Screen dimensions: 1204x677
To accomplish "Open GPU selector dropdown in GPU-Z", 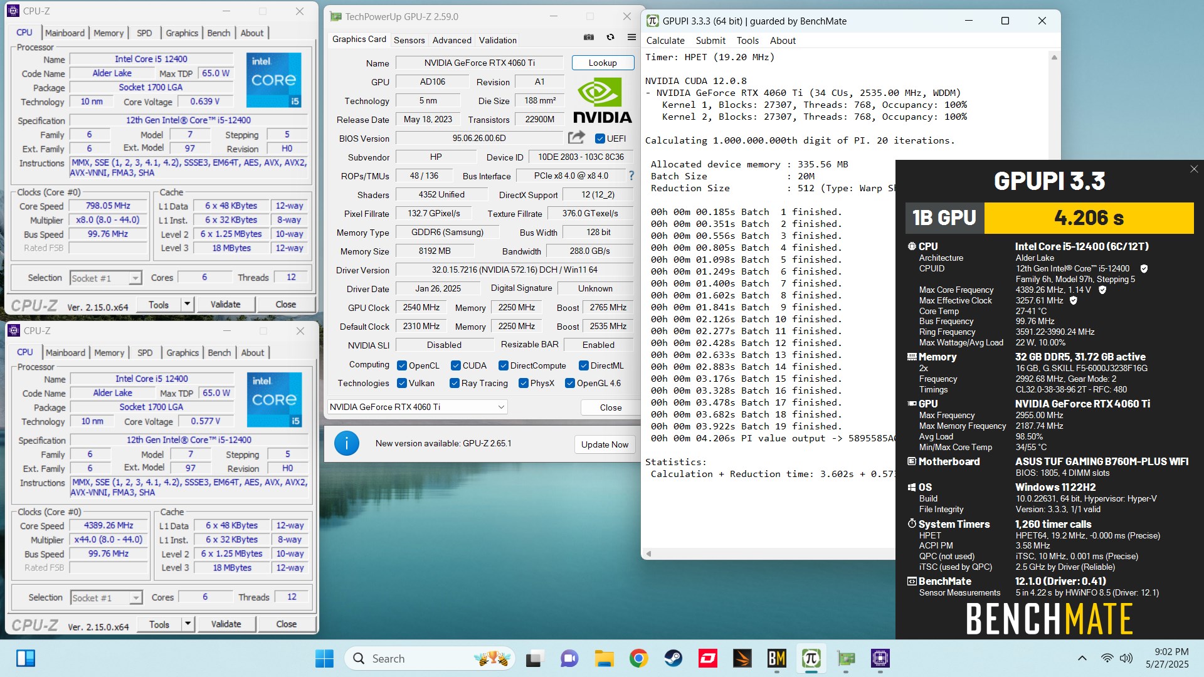I will (x=418, y=407).
